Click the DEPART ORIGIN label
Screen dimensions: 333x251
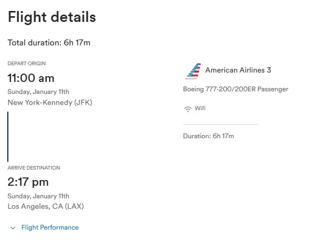pos(27,64)
